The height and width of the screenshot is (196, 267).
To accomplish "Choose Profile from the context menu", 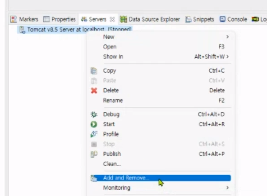I will point(161,134).
